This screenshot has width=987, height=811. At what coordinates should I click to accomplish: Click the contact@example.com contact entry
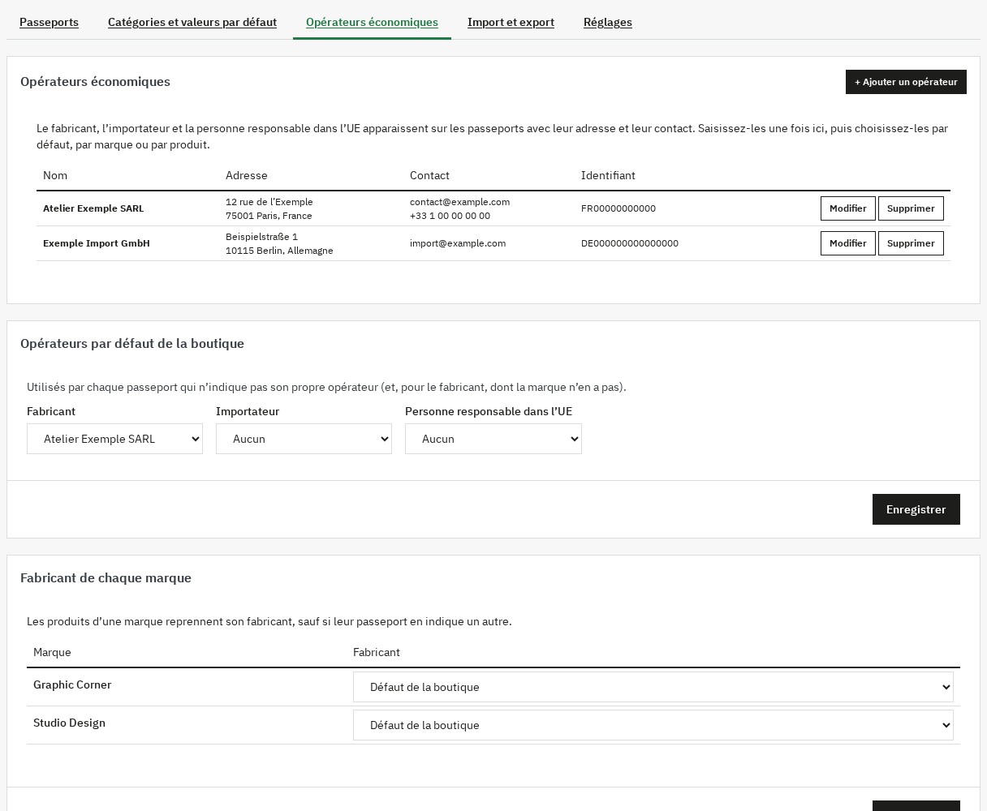[x=459, y=202]
